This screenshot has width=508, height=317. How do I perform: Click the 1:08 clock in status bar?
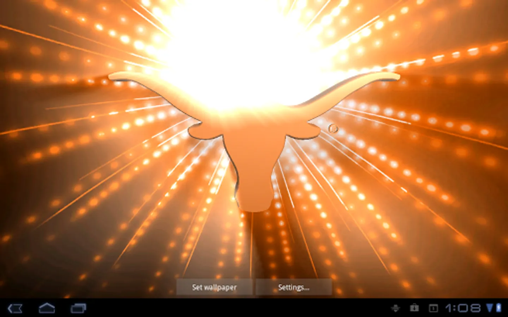(x=462, y=308)
